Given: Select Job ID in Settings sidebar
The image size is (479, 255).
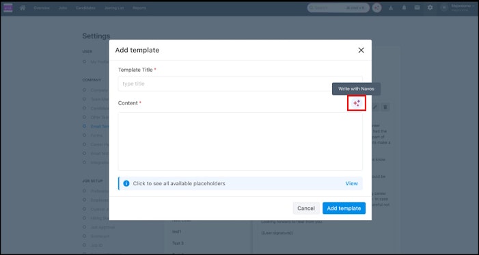Looking at the screenshot, I should (96, 245).
